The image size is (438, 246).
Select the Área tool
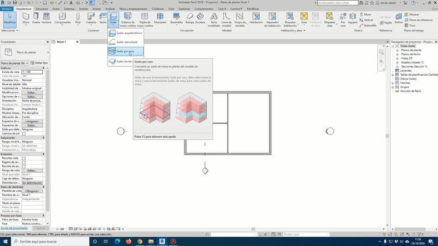304,19
